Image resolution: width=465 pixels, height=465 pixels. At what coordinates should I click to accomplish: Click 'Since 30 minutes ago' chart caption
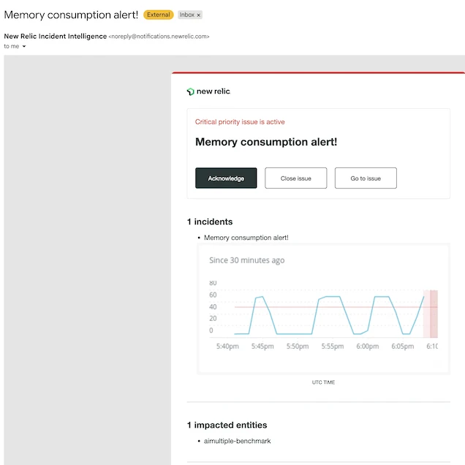[x=246, y=260]
